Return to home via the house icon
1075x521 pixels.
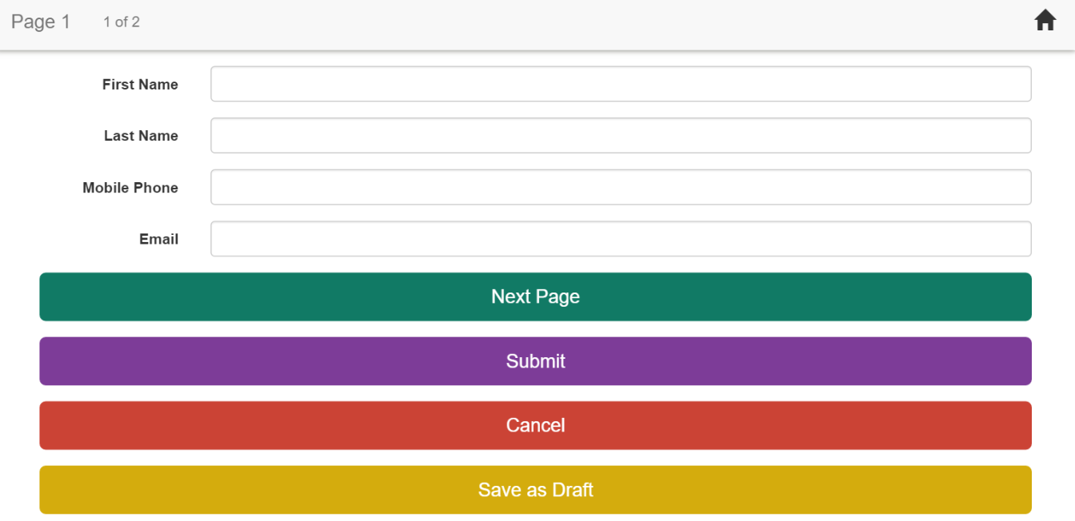(1045, 21)
